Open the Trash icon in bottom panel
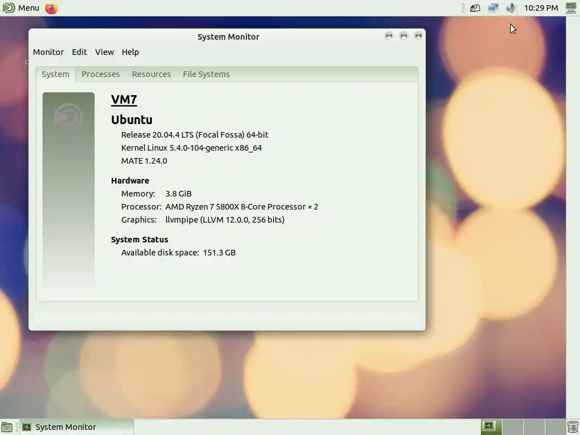This screenshot has width=580, height=435. 573,427
